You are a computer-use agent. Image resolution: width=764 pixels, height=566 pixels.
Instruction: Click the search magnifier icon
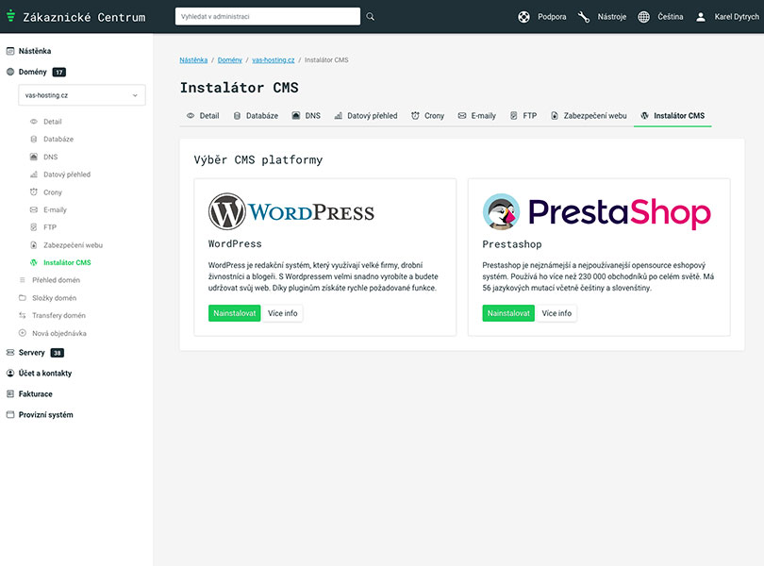point(371,17)
